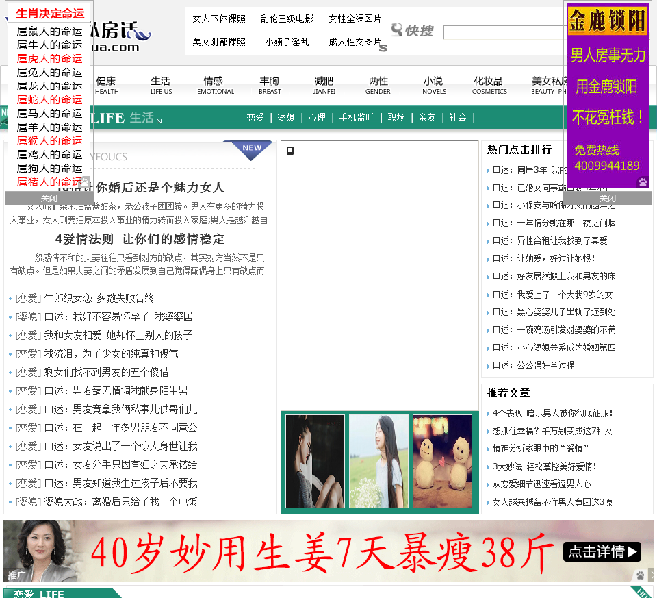Open the 生活 LIFE US nav tab
This screenshot has width=657, height=598.
tap(162, 85)
